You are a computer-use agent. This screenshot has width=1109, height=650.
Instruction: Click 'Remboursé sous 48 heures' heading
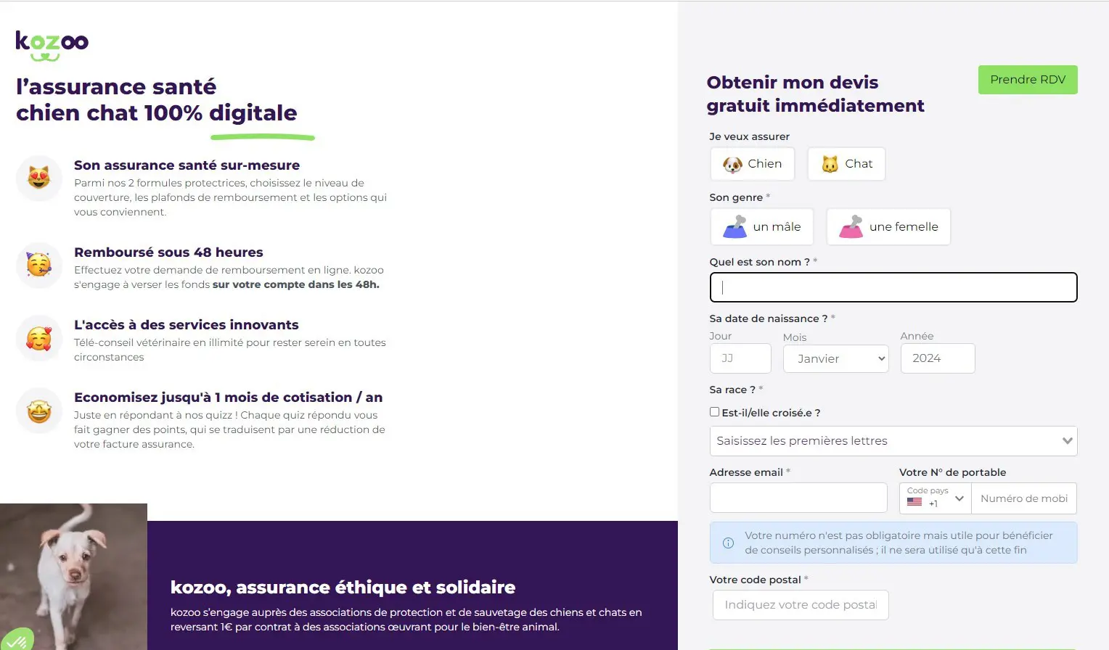(168, 252)
